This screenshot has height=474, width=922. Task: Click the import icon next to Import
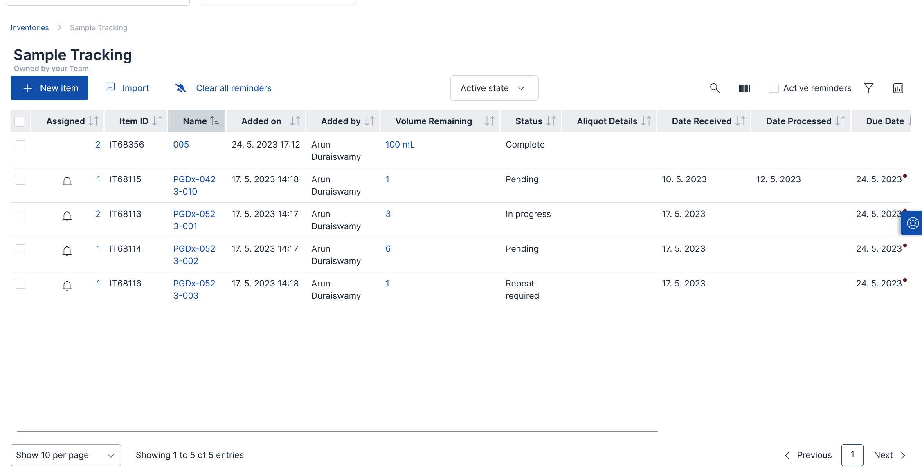[110, 88]
